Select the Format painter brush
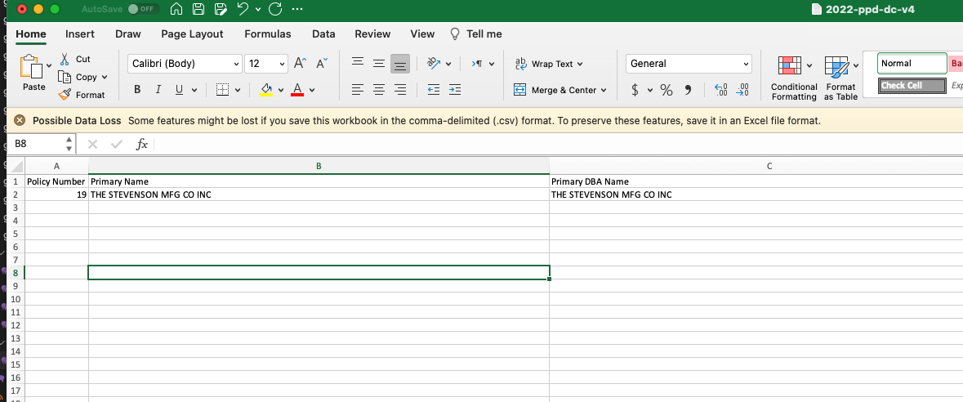The image size is (963, 402). coord(65,95)
